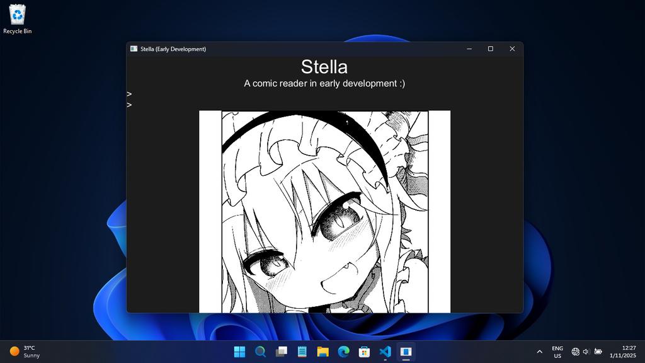This screenshot has width=645, height=363.
Task: Show hidden tray icons chevron
Action: [x=539, y=352]
